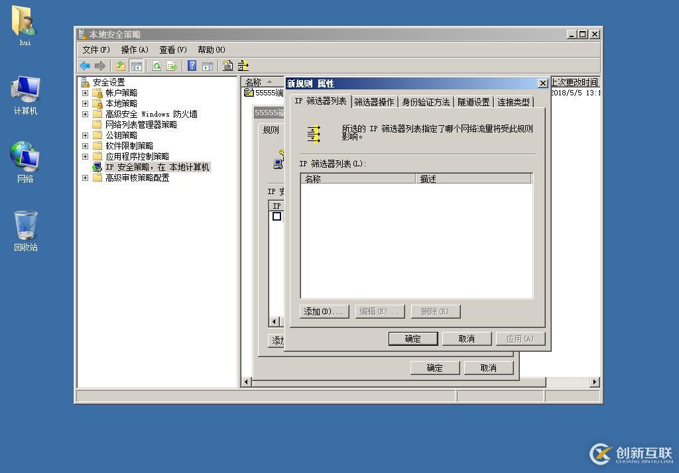Click the Manage IP filter lists icon

(x=243, y=66)
